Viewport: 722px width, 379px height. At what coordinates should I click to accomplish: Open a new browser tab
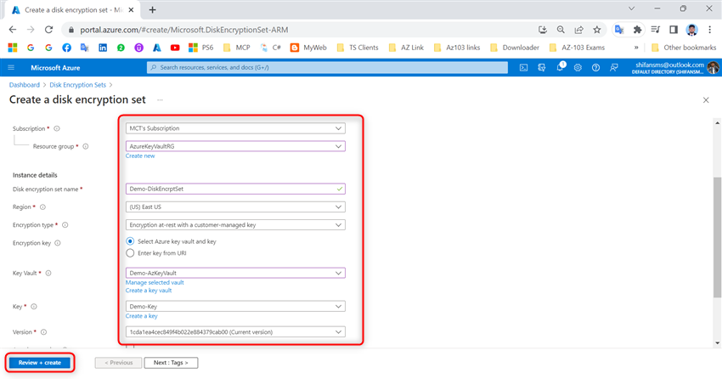152,9
